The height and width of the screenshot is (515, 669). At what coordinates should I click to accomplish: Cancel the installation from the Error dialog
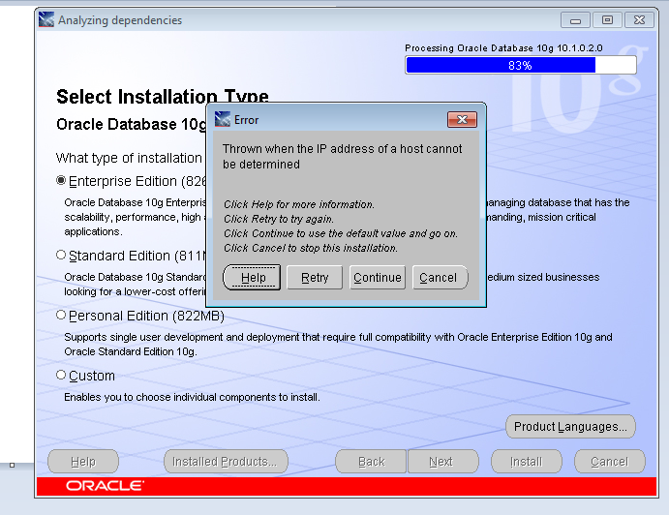[438, 278]
